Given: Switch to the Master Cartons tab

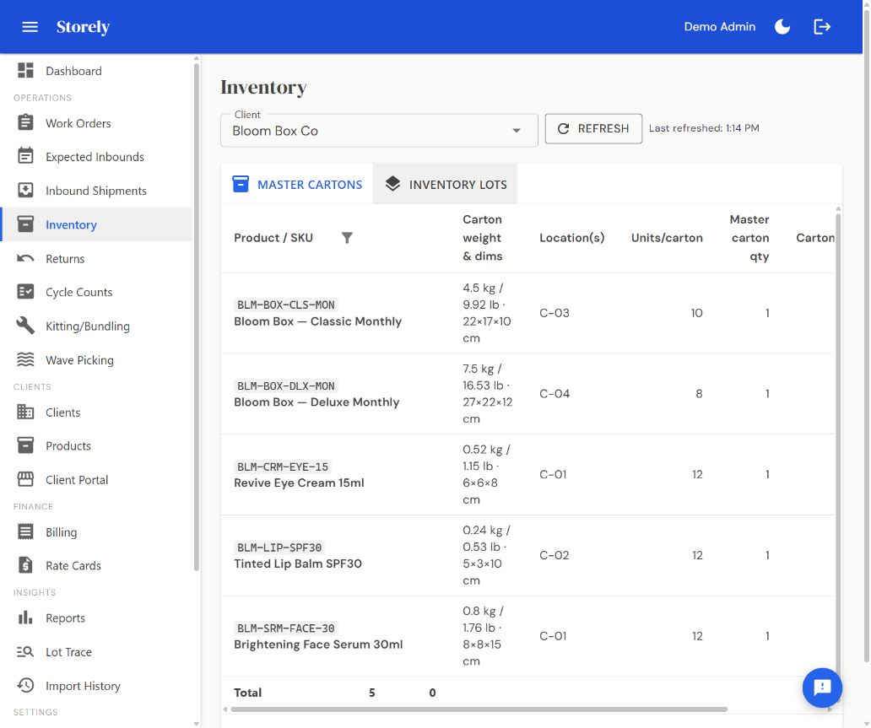Looking at the screenshot, I should pos(297,185).
